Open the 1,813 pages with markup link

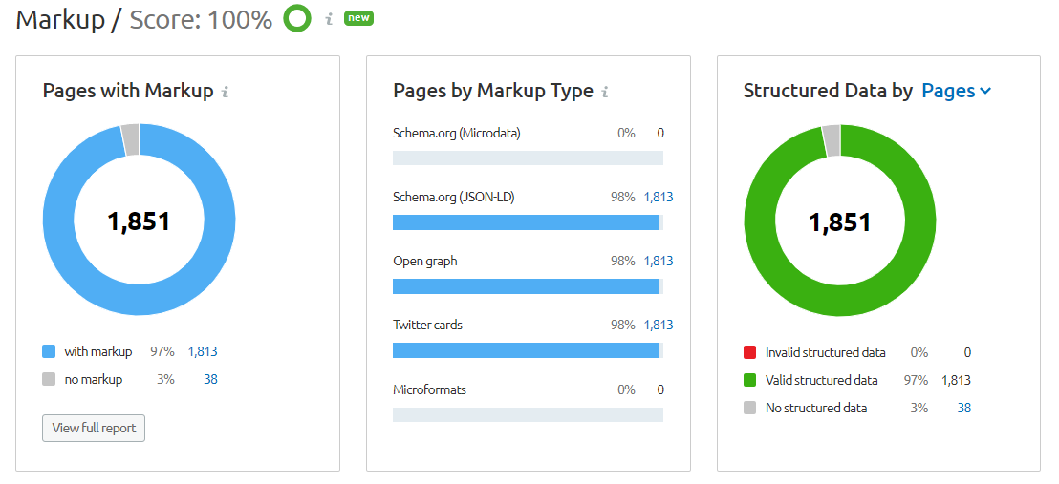(x=203, y=351)
